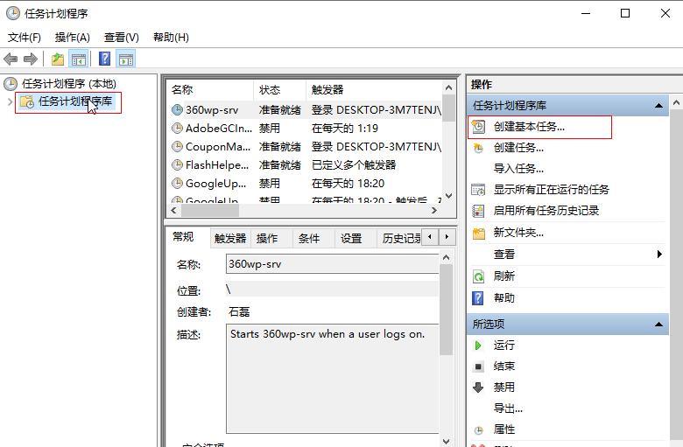The height and width of the screenshot is (447, 683).
Task: Click the AdobeGCIn task clock icon
Action: (x=177, y=128)
